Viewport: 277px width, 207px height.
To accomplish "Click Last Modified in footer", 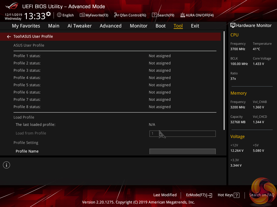I will pyautogui.click(x=165, y=195).
